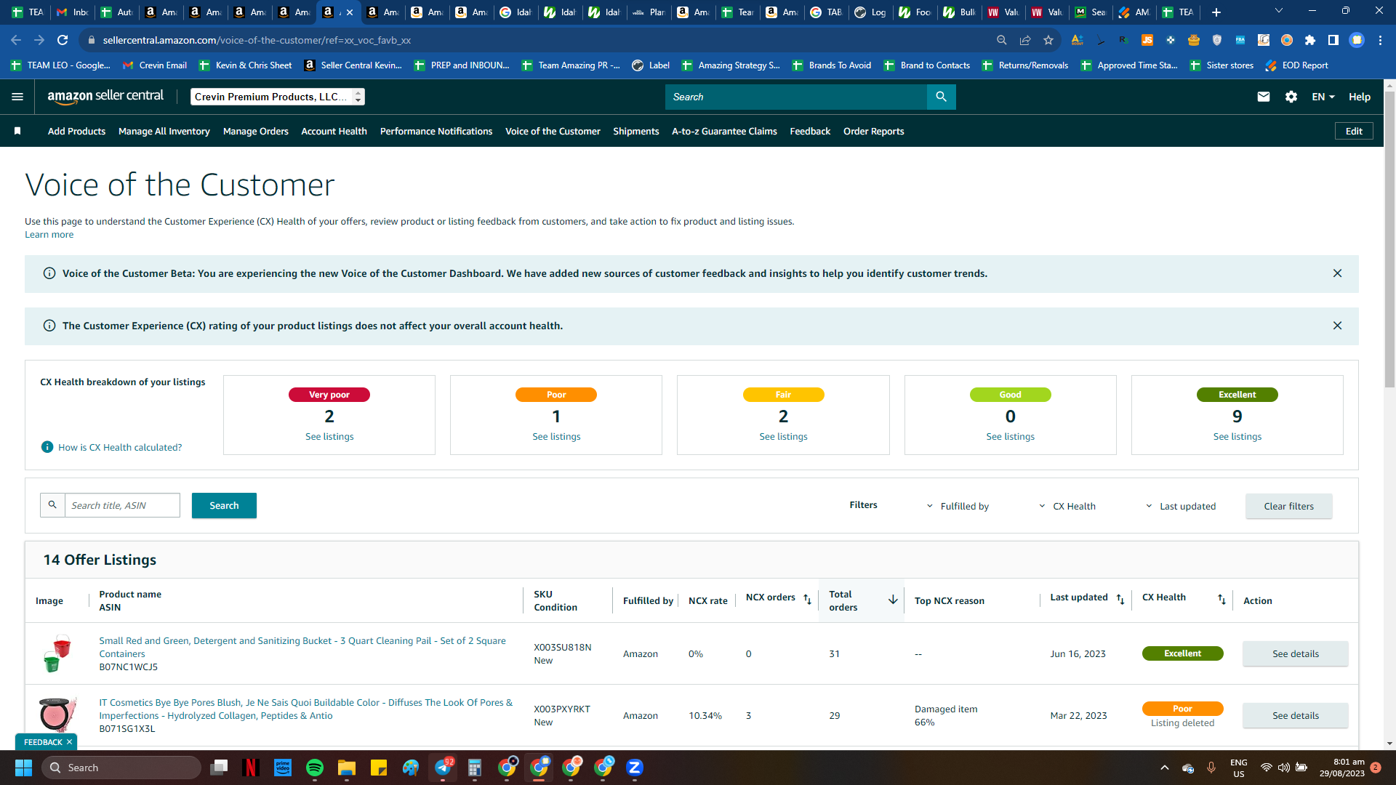The height and width of the screenshot is (785, 1396).
Task: See listings under Poor
Action: [556, 436]
